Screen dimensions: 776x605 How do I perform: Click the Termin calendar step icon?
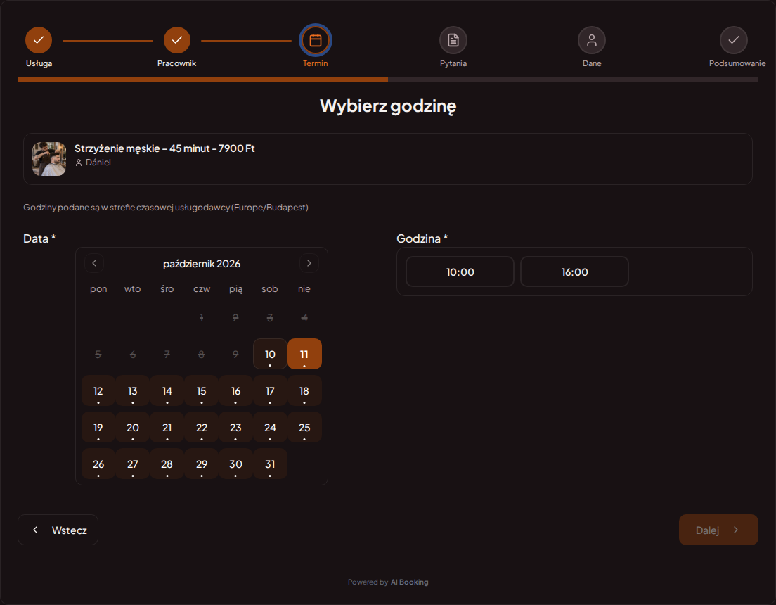(x=315, y=40)
